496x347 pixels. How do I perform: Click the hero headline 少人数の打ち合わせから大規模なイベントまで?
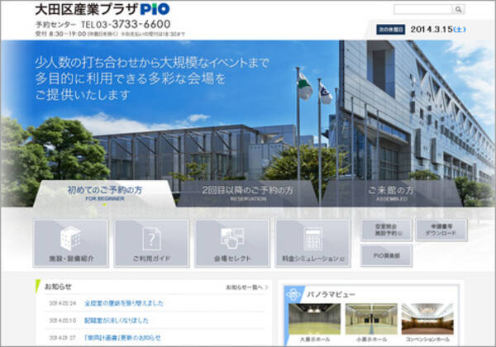coord(152,63)
